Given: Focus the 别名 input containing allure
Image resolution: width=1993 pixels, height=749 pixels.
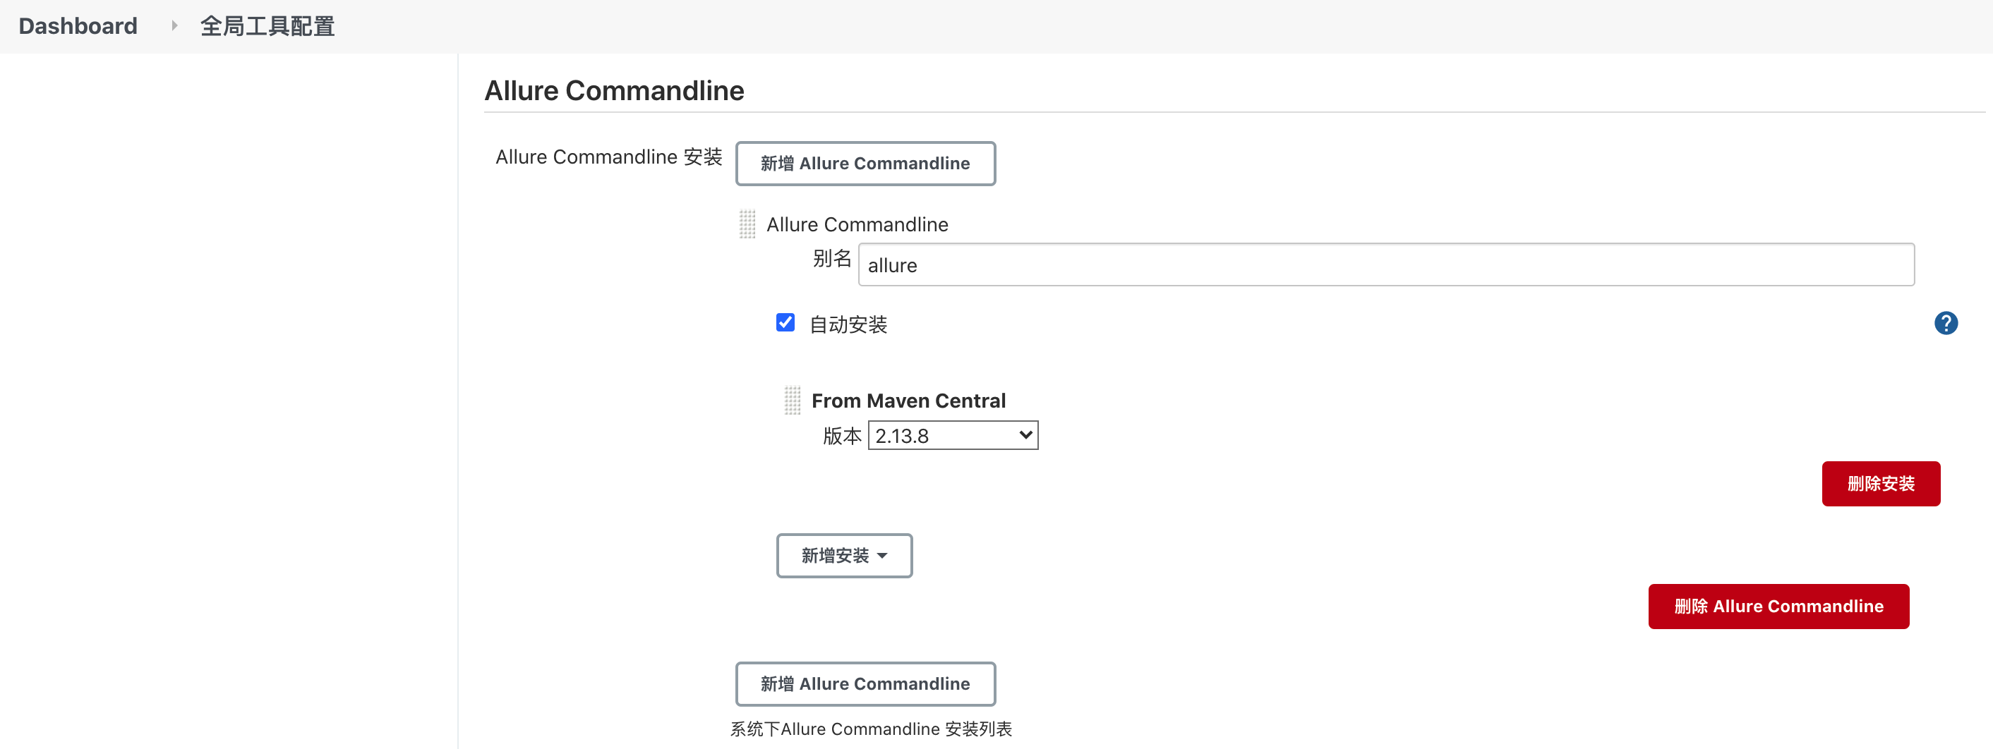Looking at the screenshot, I should (1385, 265).
